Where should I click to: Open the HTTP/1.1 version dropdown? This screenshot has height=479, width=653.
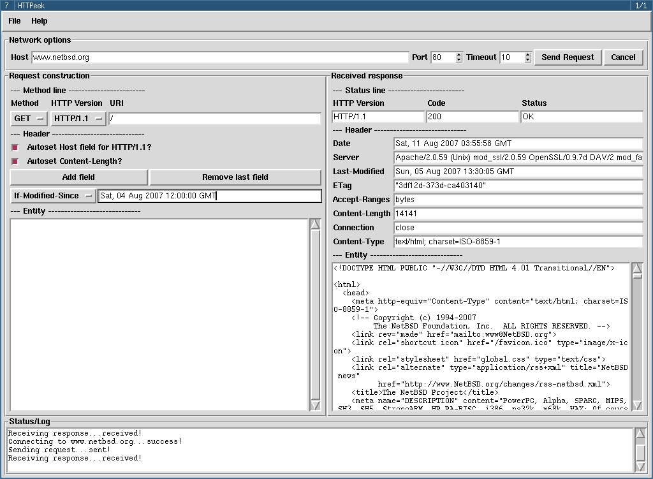point(78,119)
